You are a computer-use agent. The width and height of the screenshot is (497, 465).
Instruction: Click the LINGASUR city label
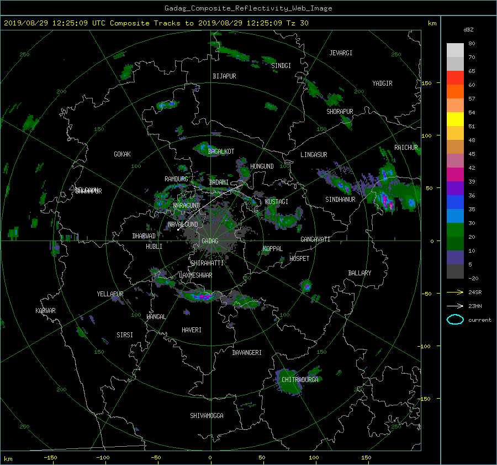tap(314, 155)
